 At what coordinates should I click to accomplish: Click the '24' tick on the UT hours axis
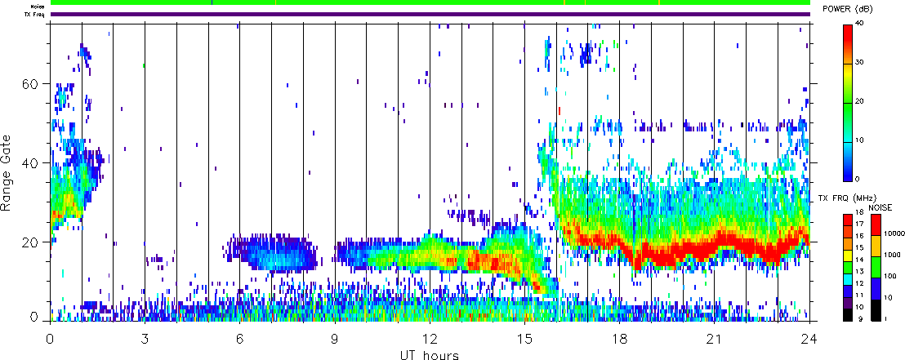point(809,339)
